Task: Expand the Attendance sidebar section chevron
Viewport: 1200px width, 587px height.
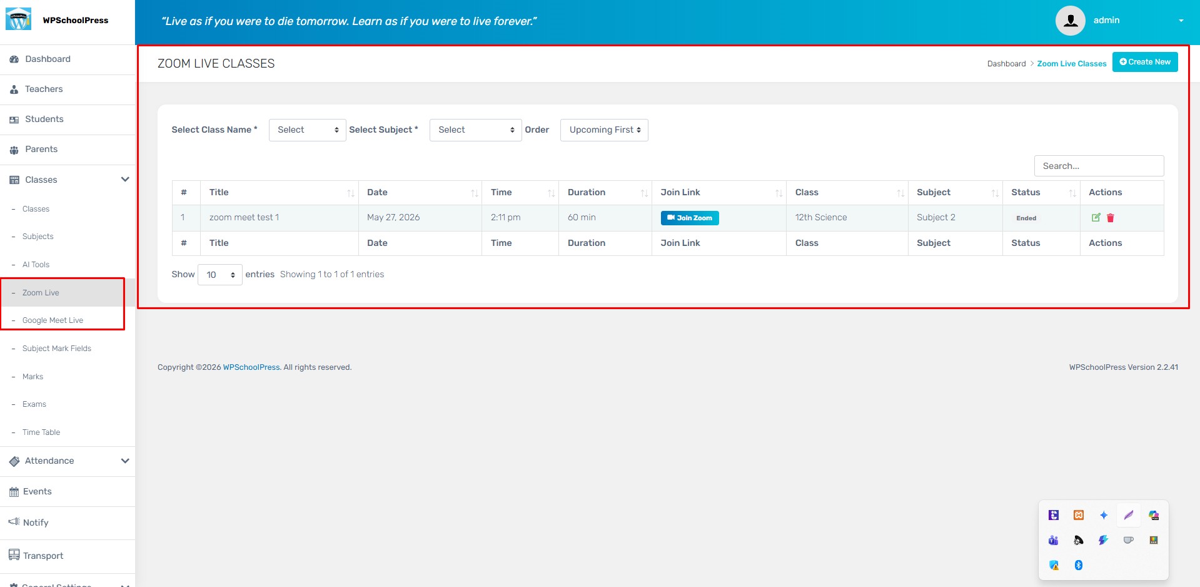Action: point(125,461)
